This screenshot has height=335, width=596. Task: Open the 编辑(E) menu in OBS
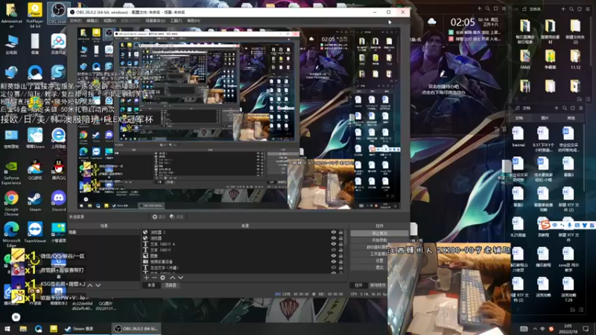pos(92,21)
